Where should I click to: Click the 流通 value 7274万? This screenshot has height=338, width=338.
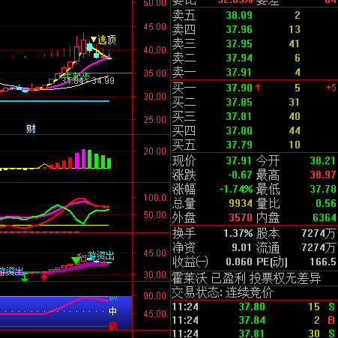pos(319,247)
